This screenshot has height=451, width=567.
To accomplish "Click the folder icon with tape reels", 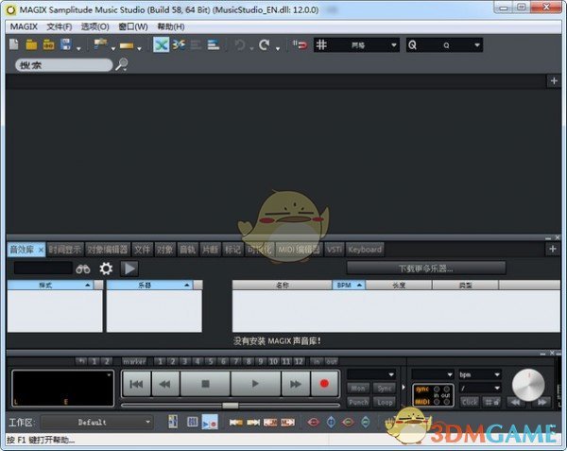I will 48,44.
